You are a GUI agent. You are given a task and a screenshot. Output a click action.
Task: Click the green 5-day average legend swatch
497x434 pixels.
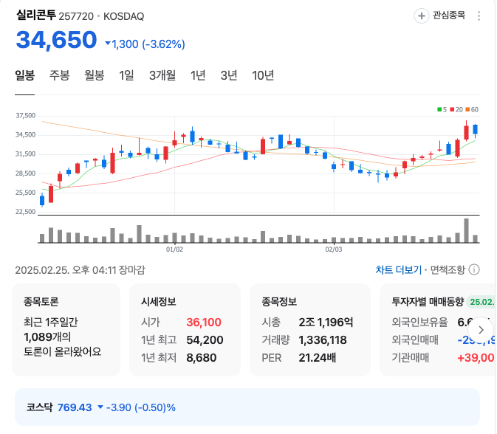(439, 110)
